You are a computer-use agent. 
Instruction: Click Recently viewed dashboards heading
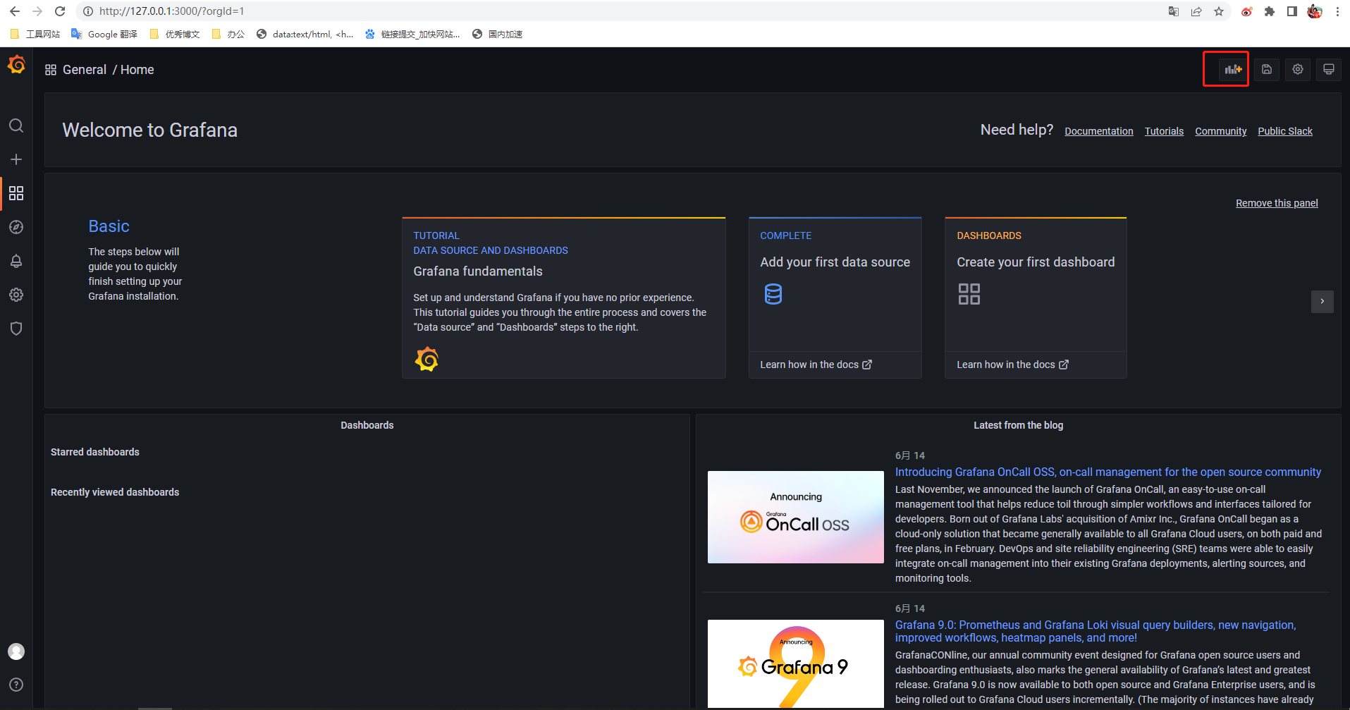click(x=115, y=492)
